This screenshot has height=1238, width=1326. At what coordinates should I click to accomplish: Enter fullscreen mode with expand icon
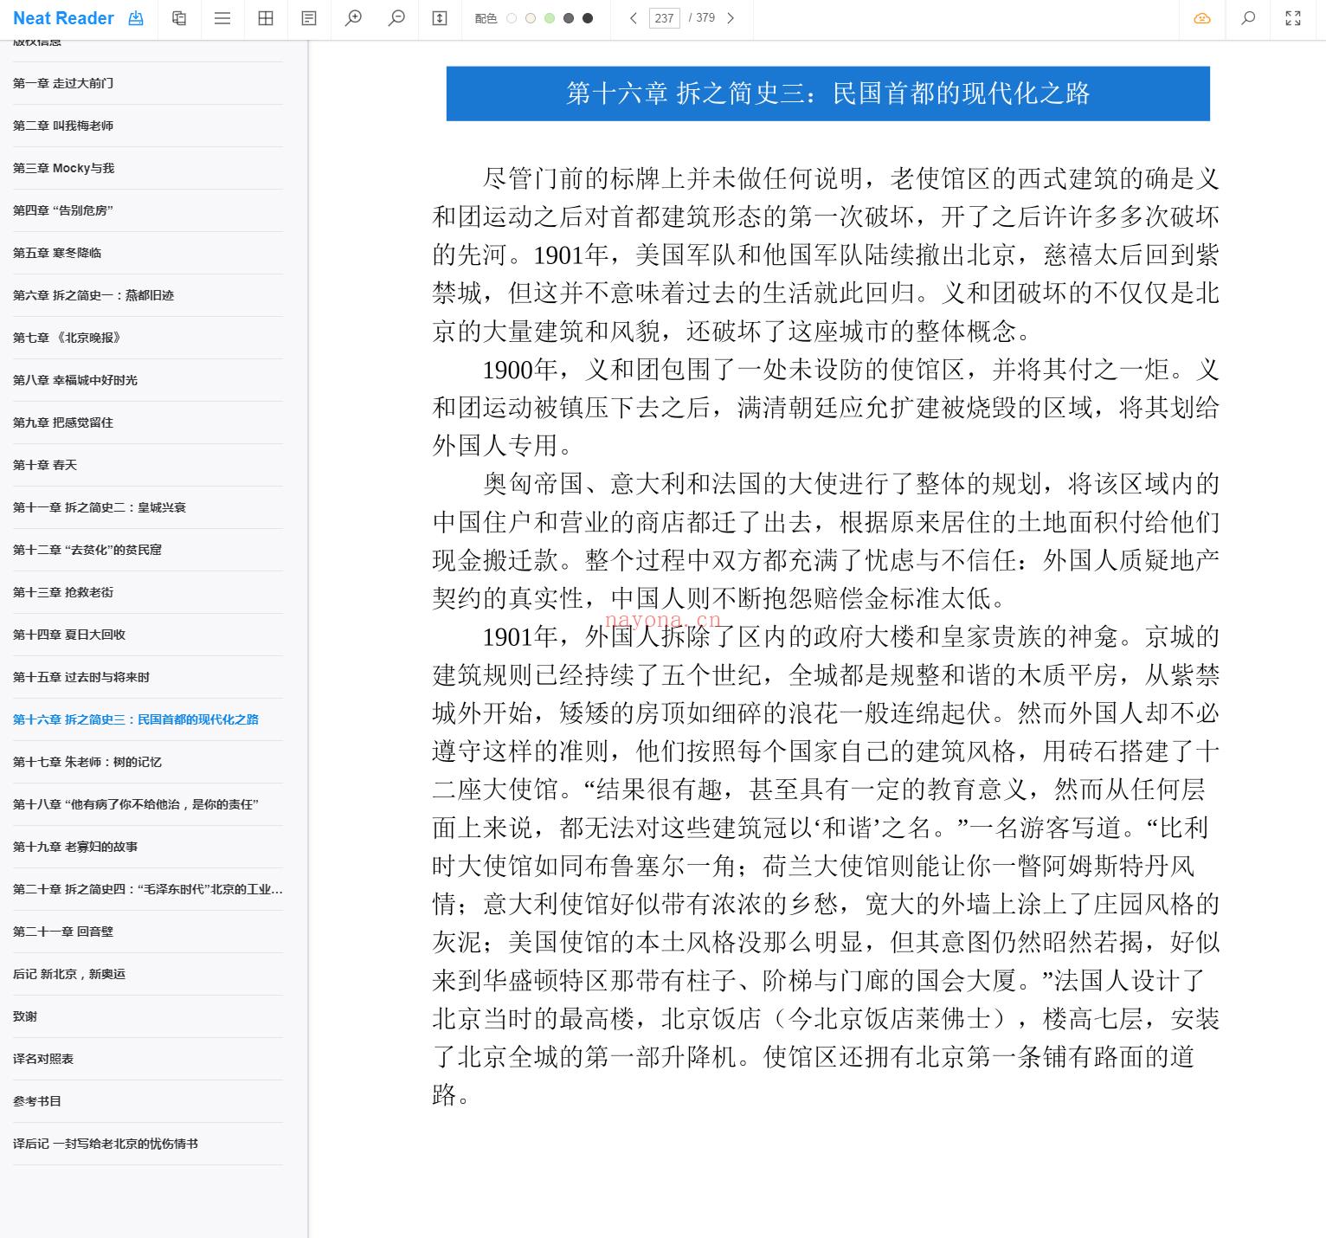point(1293,18)
